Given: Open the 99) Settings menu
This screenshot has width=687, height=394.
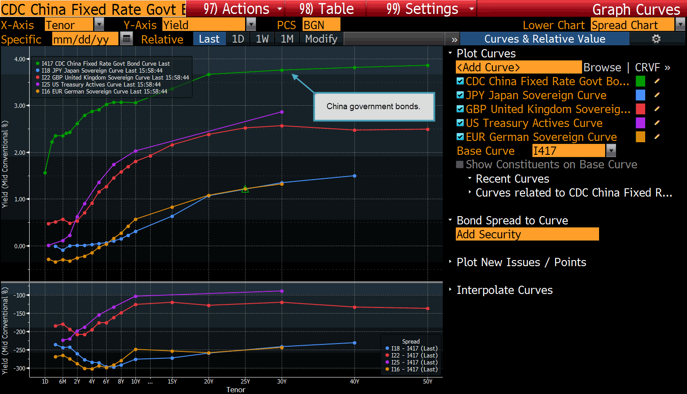Looking at the screenshot, I should point(422,9).
